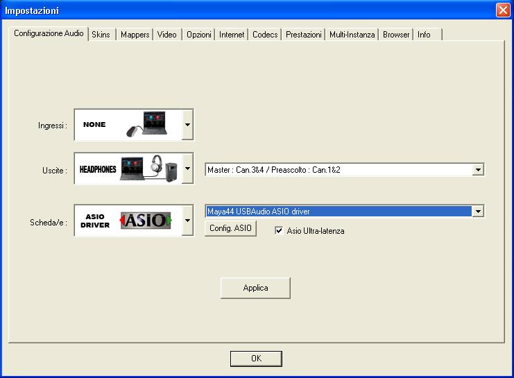Expand the Scheda/e dropdown arrow
Viewport: 514px width, 378px height.
(187, 221)
